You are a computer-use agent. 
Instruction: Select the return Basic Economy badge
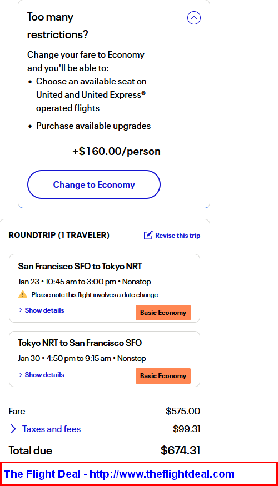163,376
